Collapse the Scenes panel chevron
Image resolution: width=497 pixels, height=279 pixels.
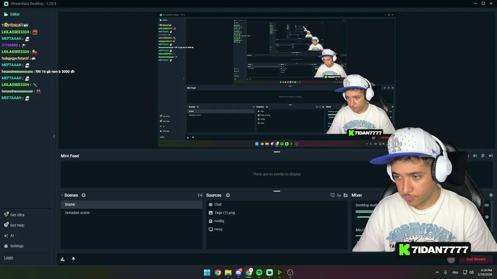pyautogui.click(x=62, y=195)
